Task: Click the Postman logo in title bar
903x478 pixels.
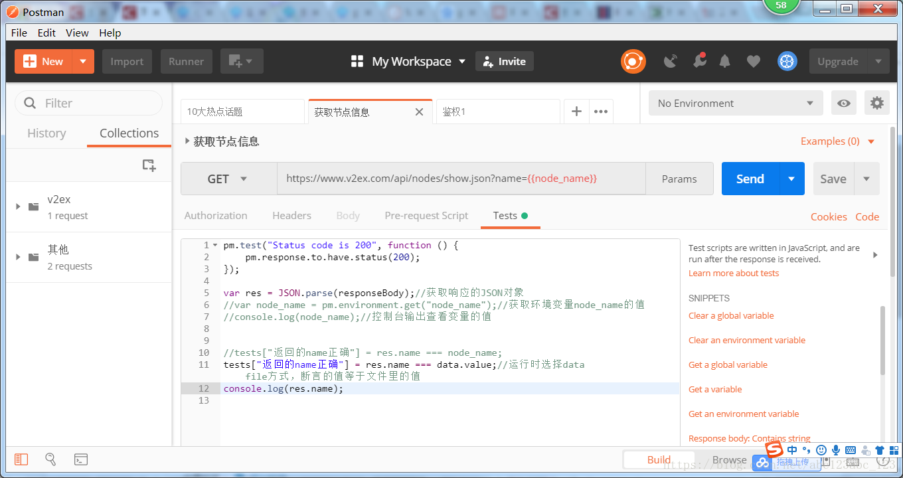Action: pos(13,11)
